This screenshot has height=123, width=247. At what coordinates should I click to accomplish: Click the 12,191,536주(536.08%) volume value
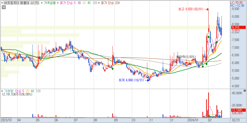click(x=17, y=94)
